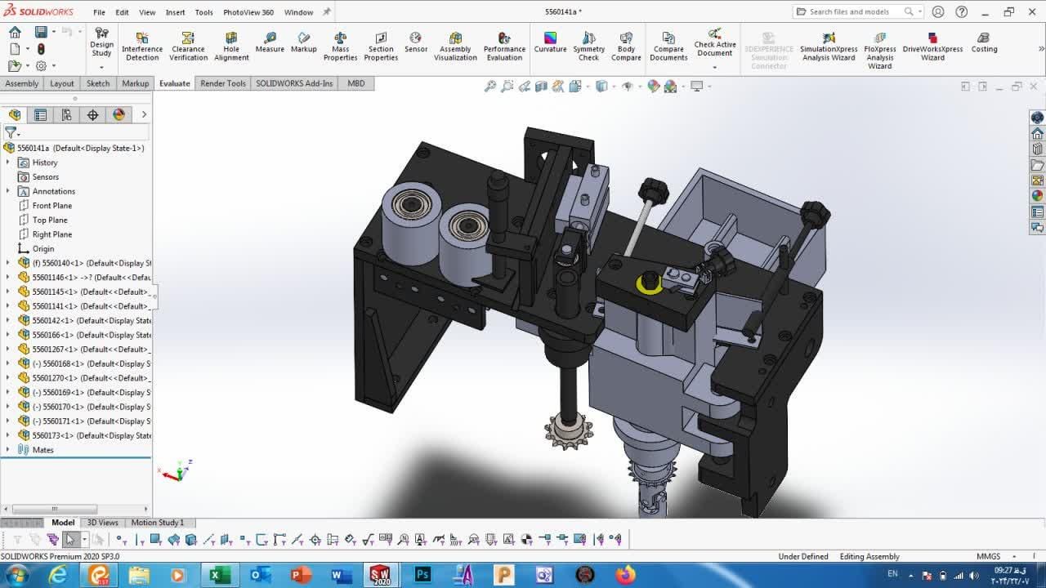Click the Home icon in the quick toolbar
This screenshot has height=588, width=1046.
15,32
